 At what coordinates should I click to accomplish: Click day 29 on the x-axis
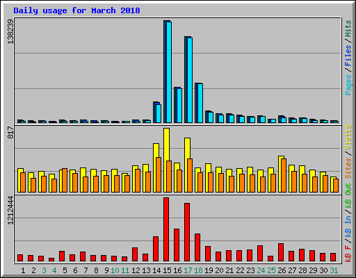click(x=313, y=270)
